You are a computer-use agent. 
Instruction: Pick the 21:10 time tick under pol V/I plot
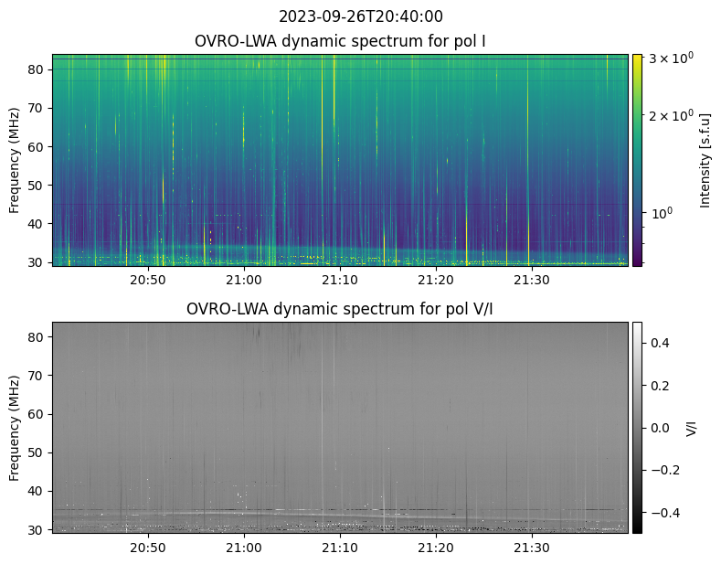340,548
